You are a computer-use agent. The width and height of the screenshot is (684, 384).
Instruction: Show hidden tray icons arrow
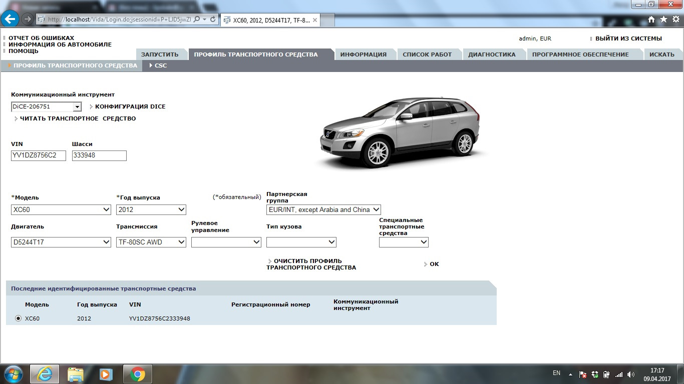click(570, 374)
